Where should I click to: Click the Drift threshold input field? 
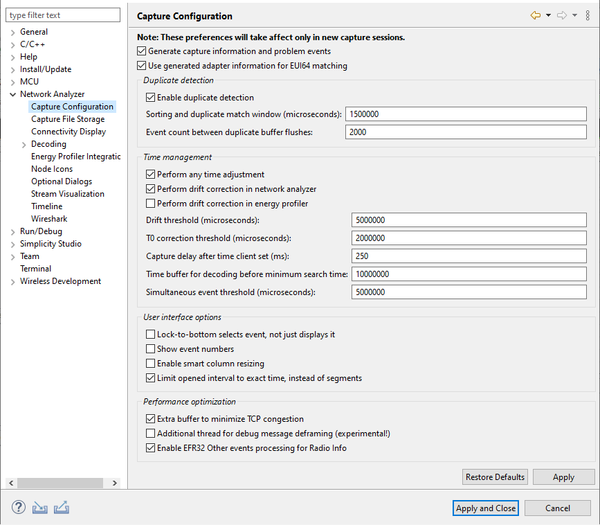[x=468, y=220]
